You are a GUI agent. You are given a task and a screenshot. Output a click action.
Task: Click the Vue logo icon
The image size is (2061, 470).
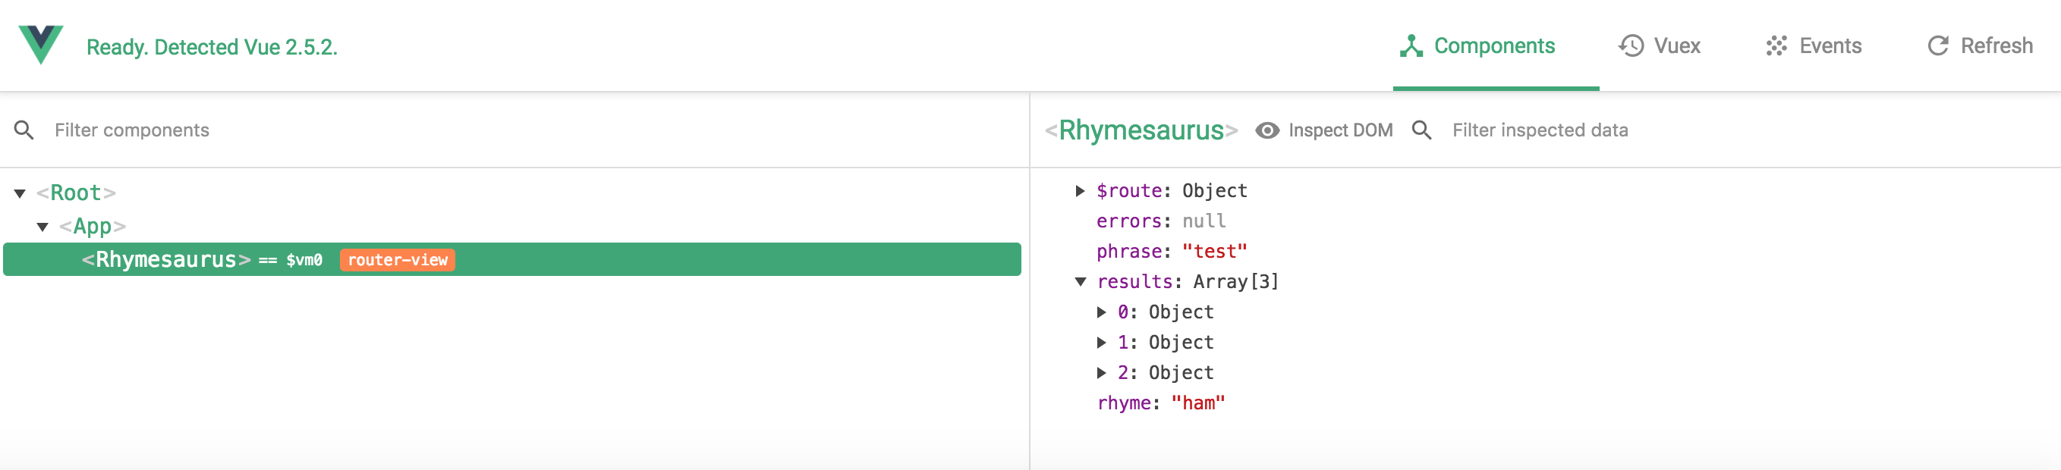tap(41, 44)
